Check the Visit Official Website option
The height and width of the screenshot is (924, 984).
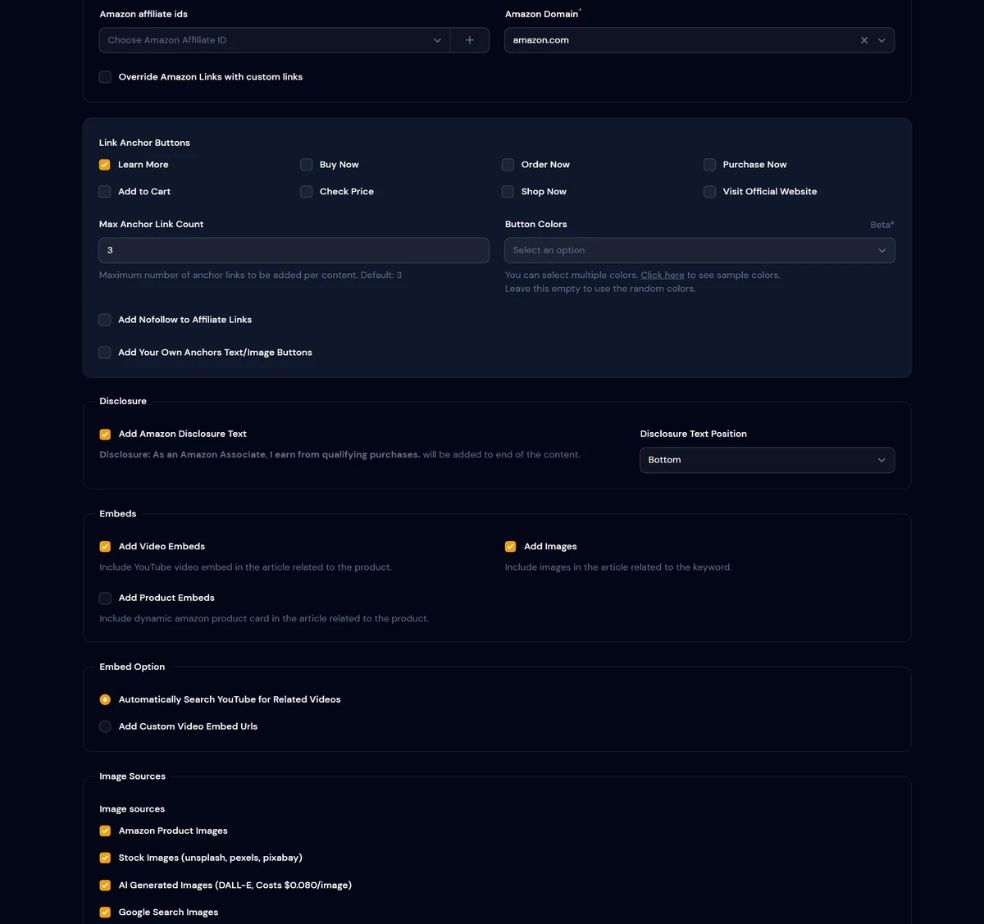pos(710,192)
